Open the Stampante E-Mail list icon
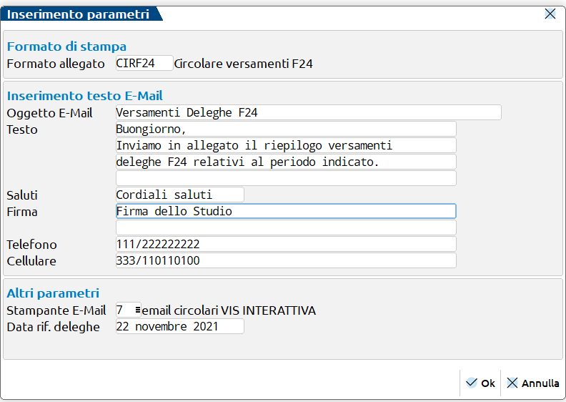The height and width of the screenshot is (402, 566). click(136, 310)
